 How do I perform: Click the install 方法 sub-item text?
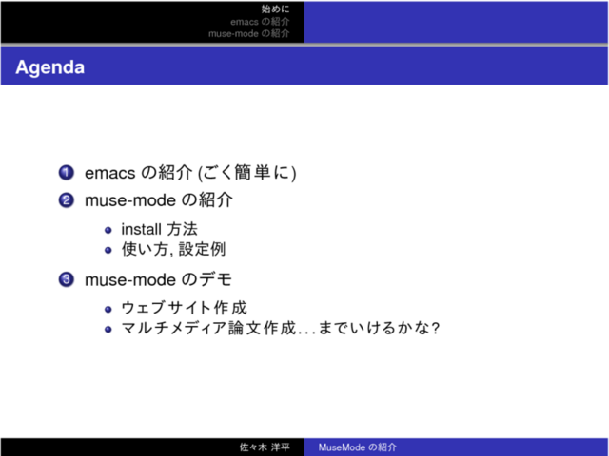coord(159,229)
